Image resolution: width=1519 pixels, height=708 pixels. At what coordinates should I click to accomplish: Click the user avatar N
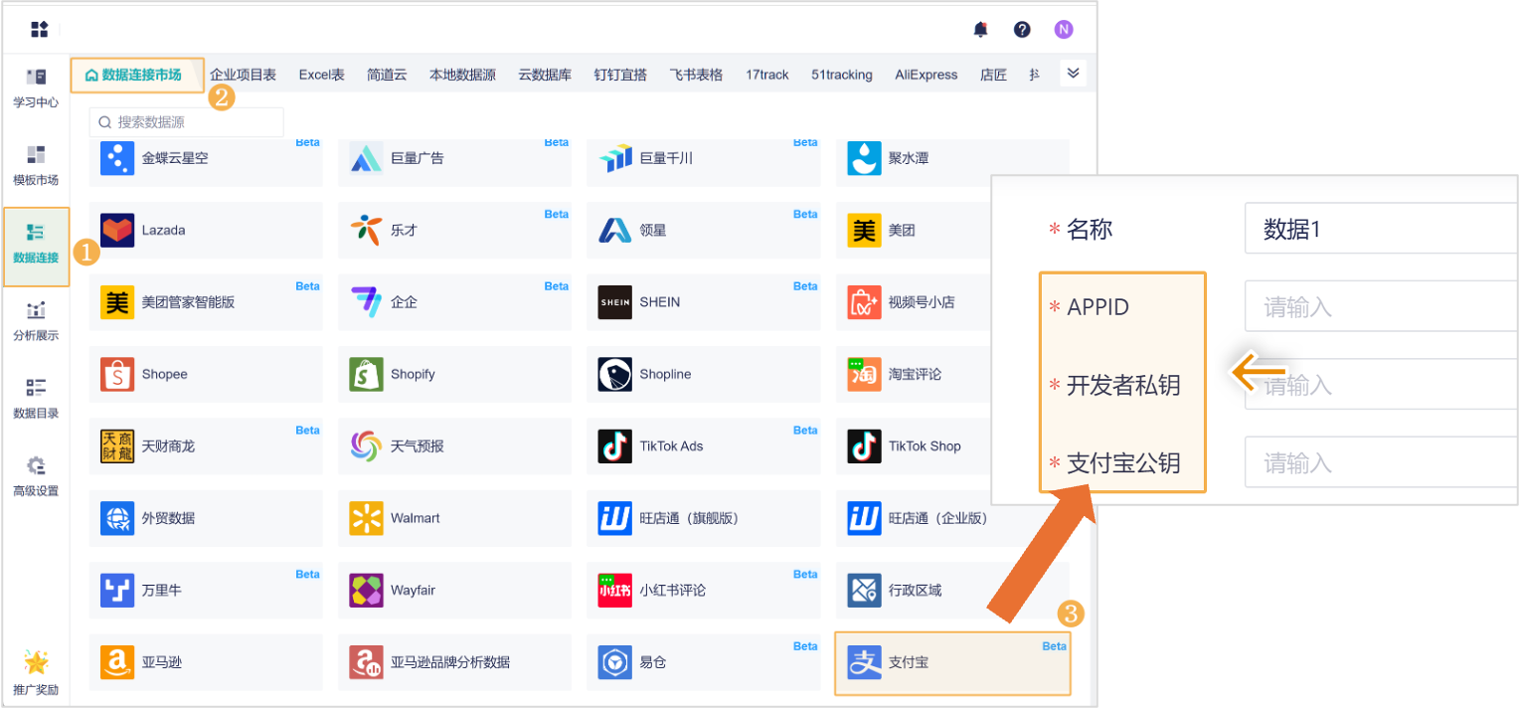pos(1063,29)
